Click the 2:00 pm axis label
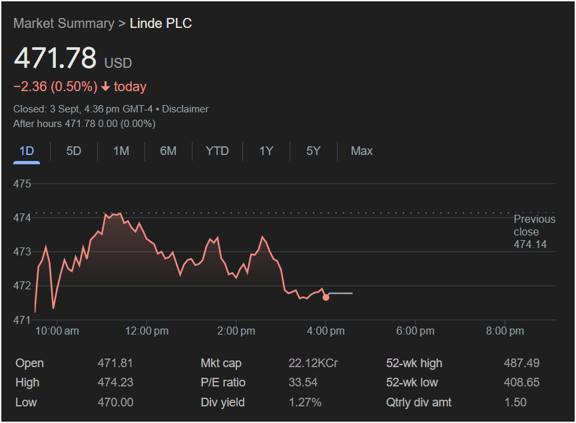 click(x=236, y=331)
